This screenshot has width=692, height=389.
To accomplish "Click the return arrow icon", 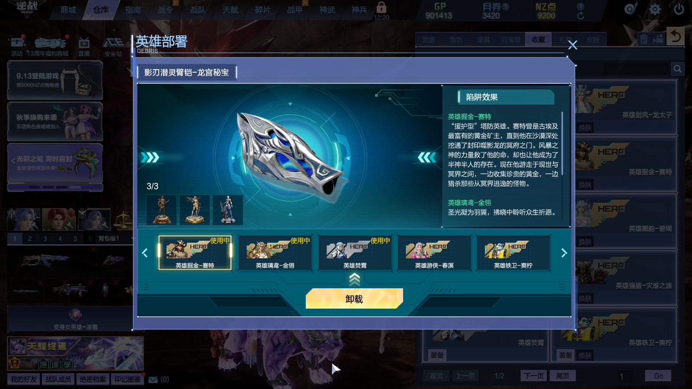I will pos(676,36).
